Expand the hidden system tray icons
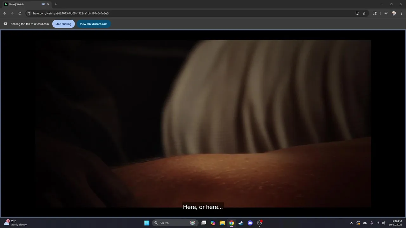The height and width of the screenshot is (228, 406). 351,223
